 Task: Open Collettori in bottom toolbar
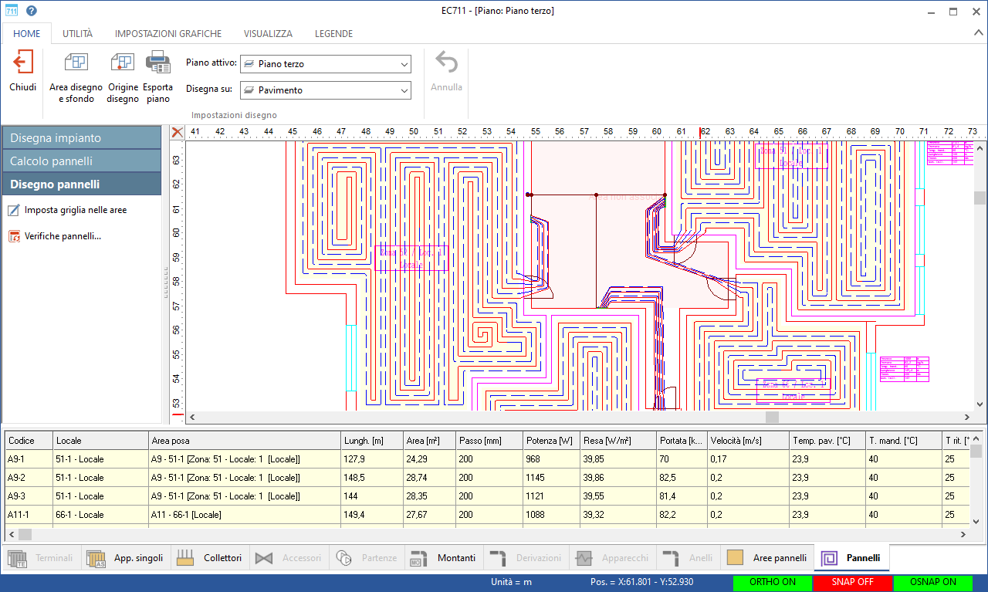click(209, 558)
